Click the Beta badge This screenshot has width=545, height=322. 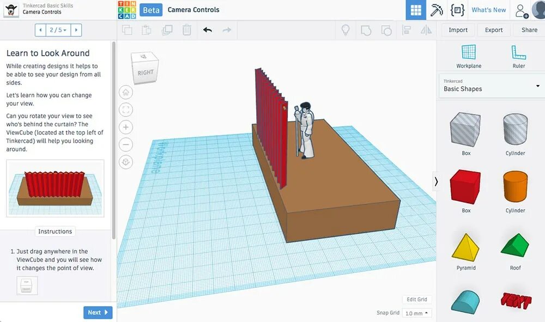point(151,10)
